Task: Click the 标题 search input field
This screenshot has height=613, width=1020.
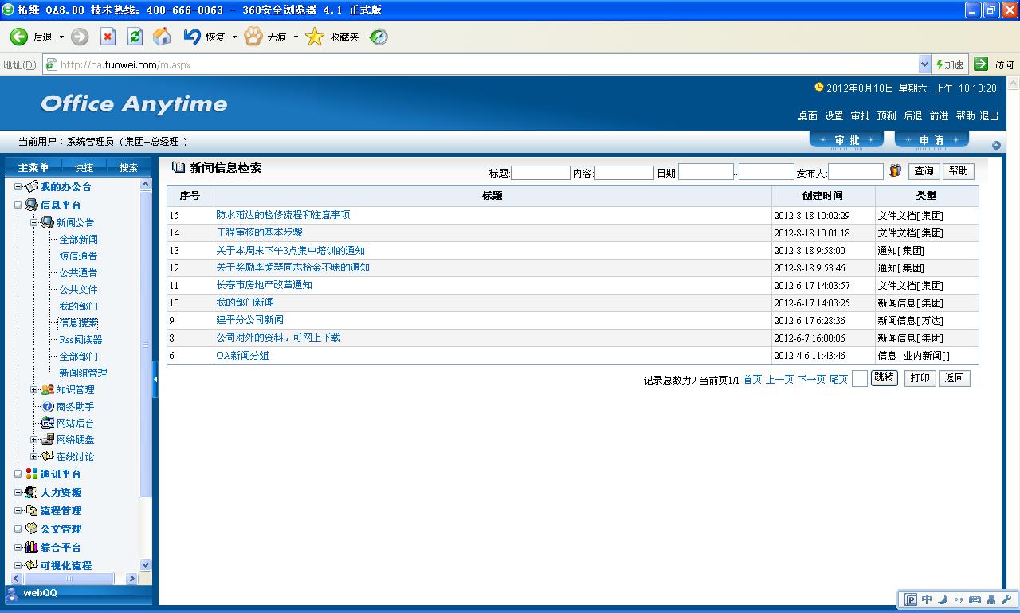Action: [540, 173]
